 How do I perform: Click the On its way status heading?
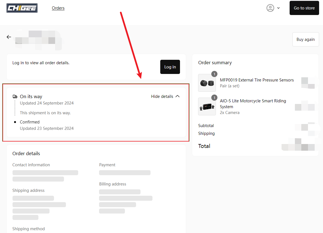[31, 97]
